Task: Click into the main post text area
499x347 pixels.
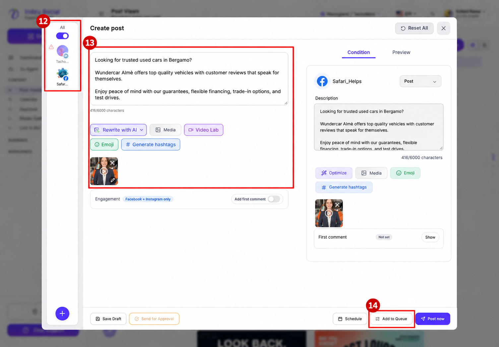Action: tap(189, 79)
